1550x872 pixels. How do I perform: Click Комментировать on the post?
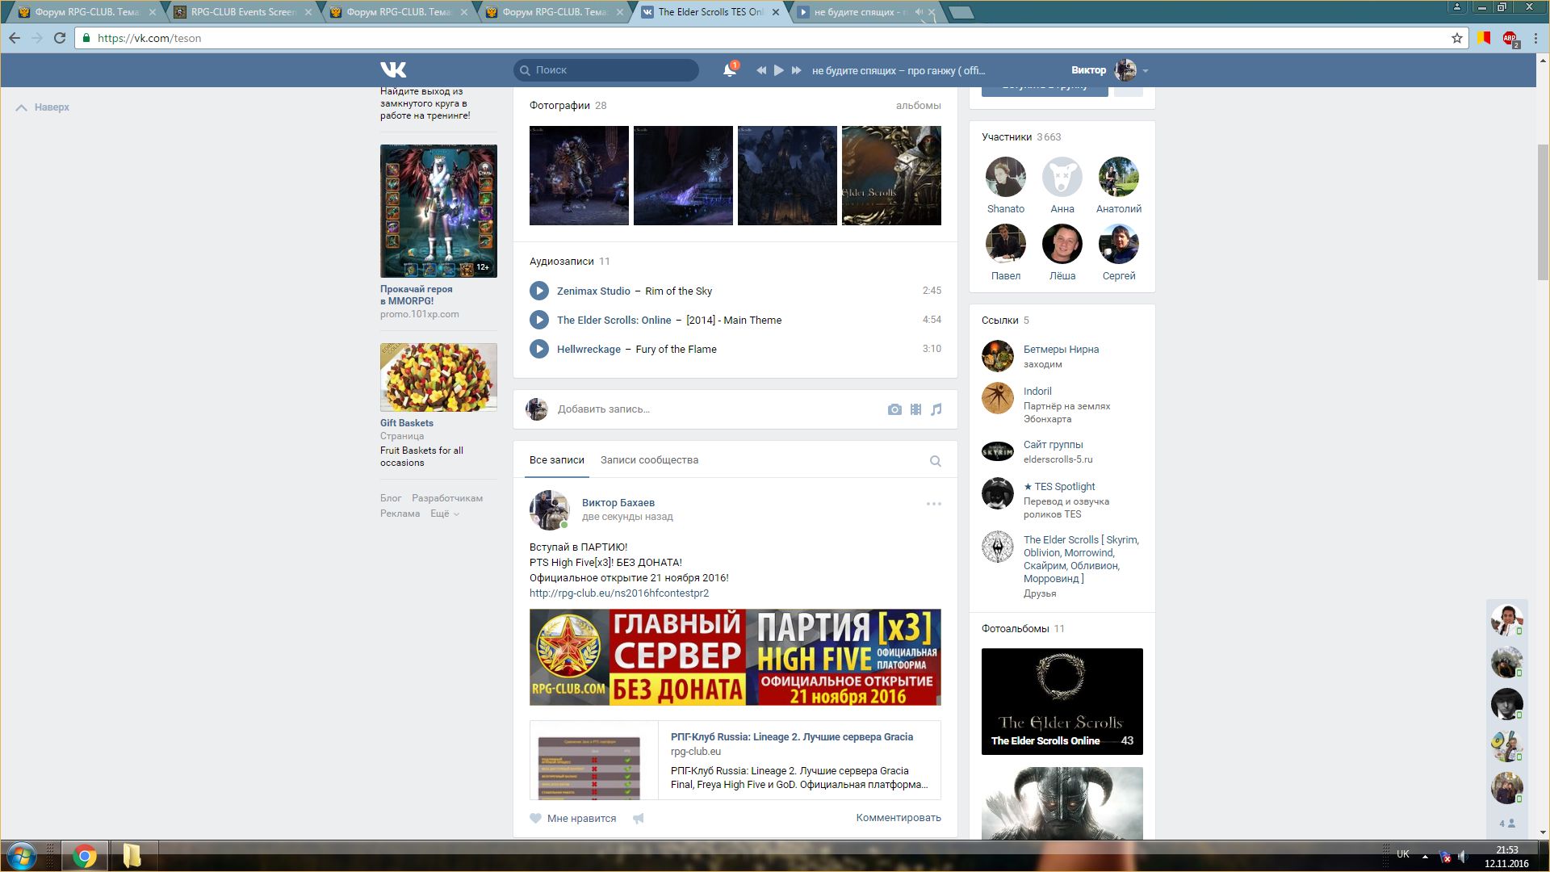(x=899, y=818)
